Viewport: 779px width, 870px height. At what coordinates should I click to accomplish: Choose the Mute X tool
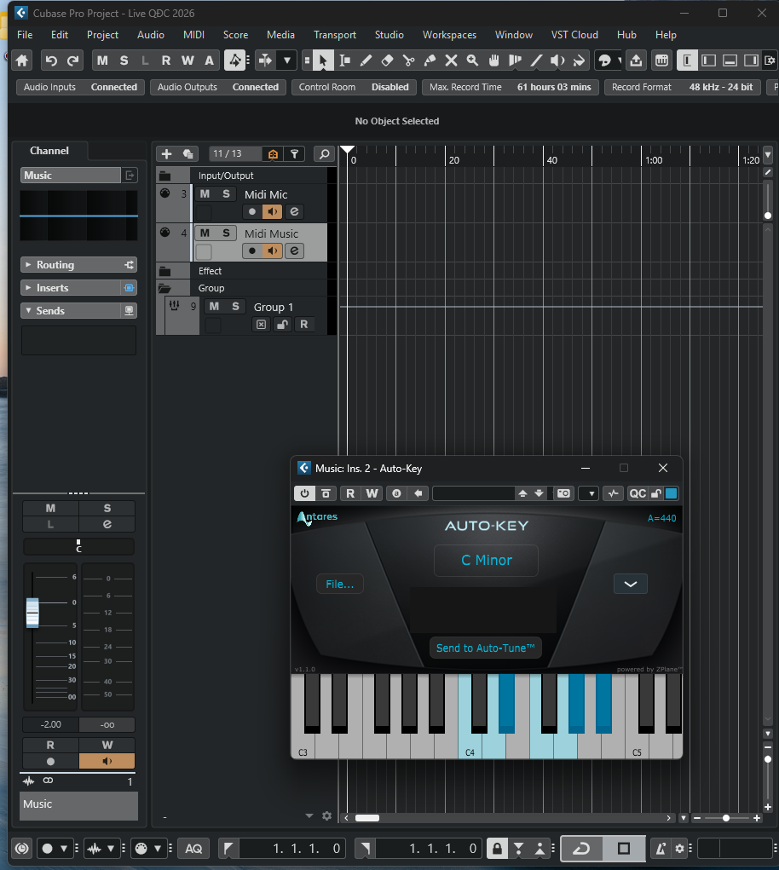(x=451, y=60)
